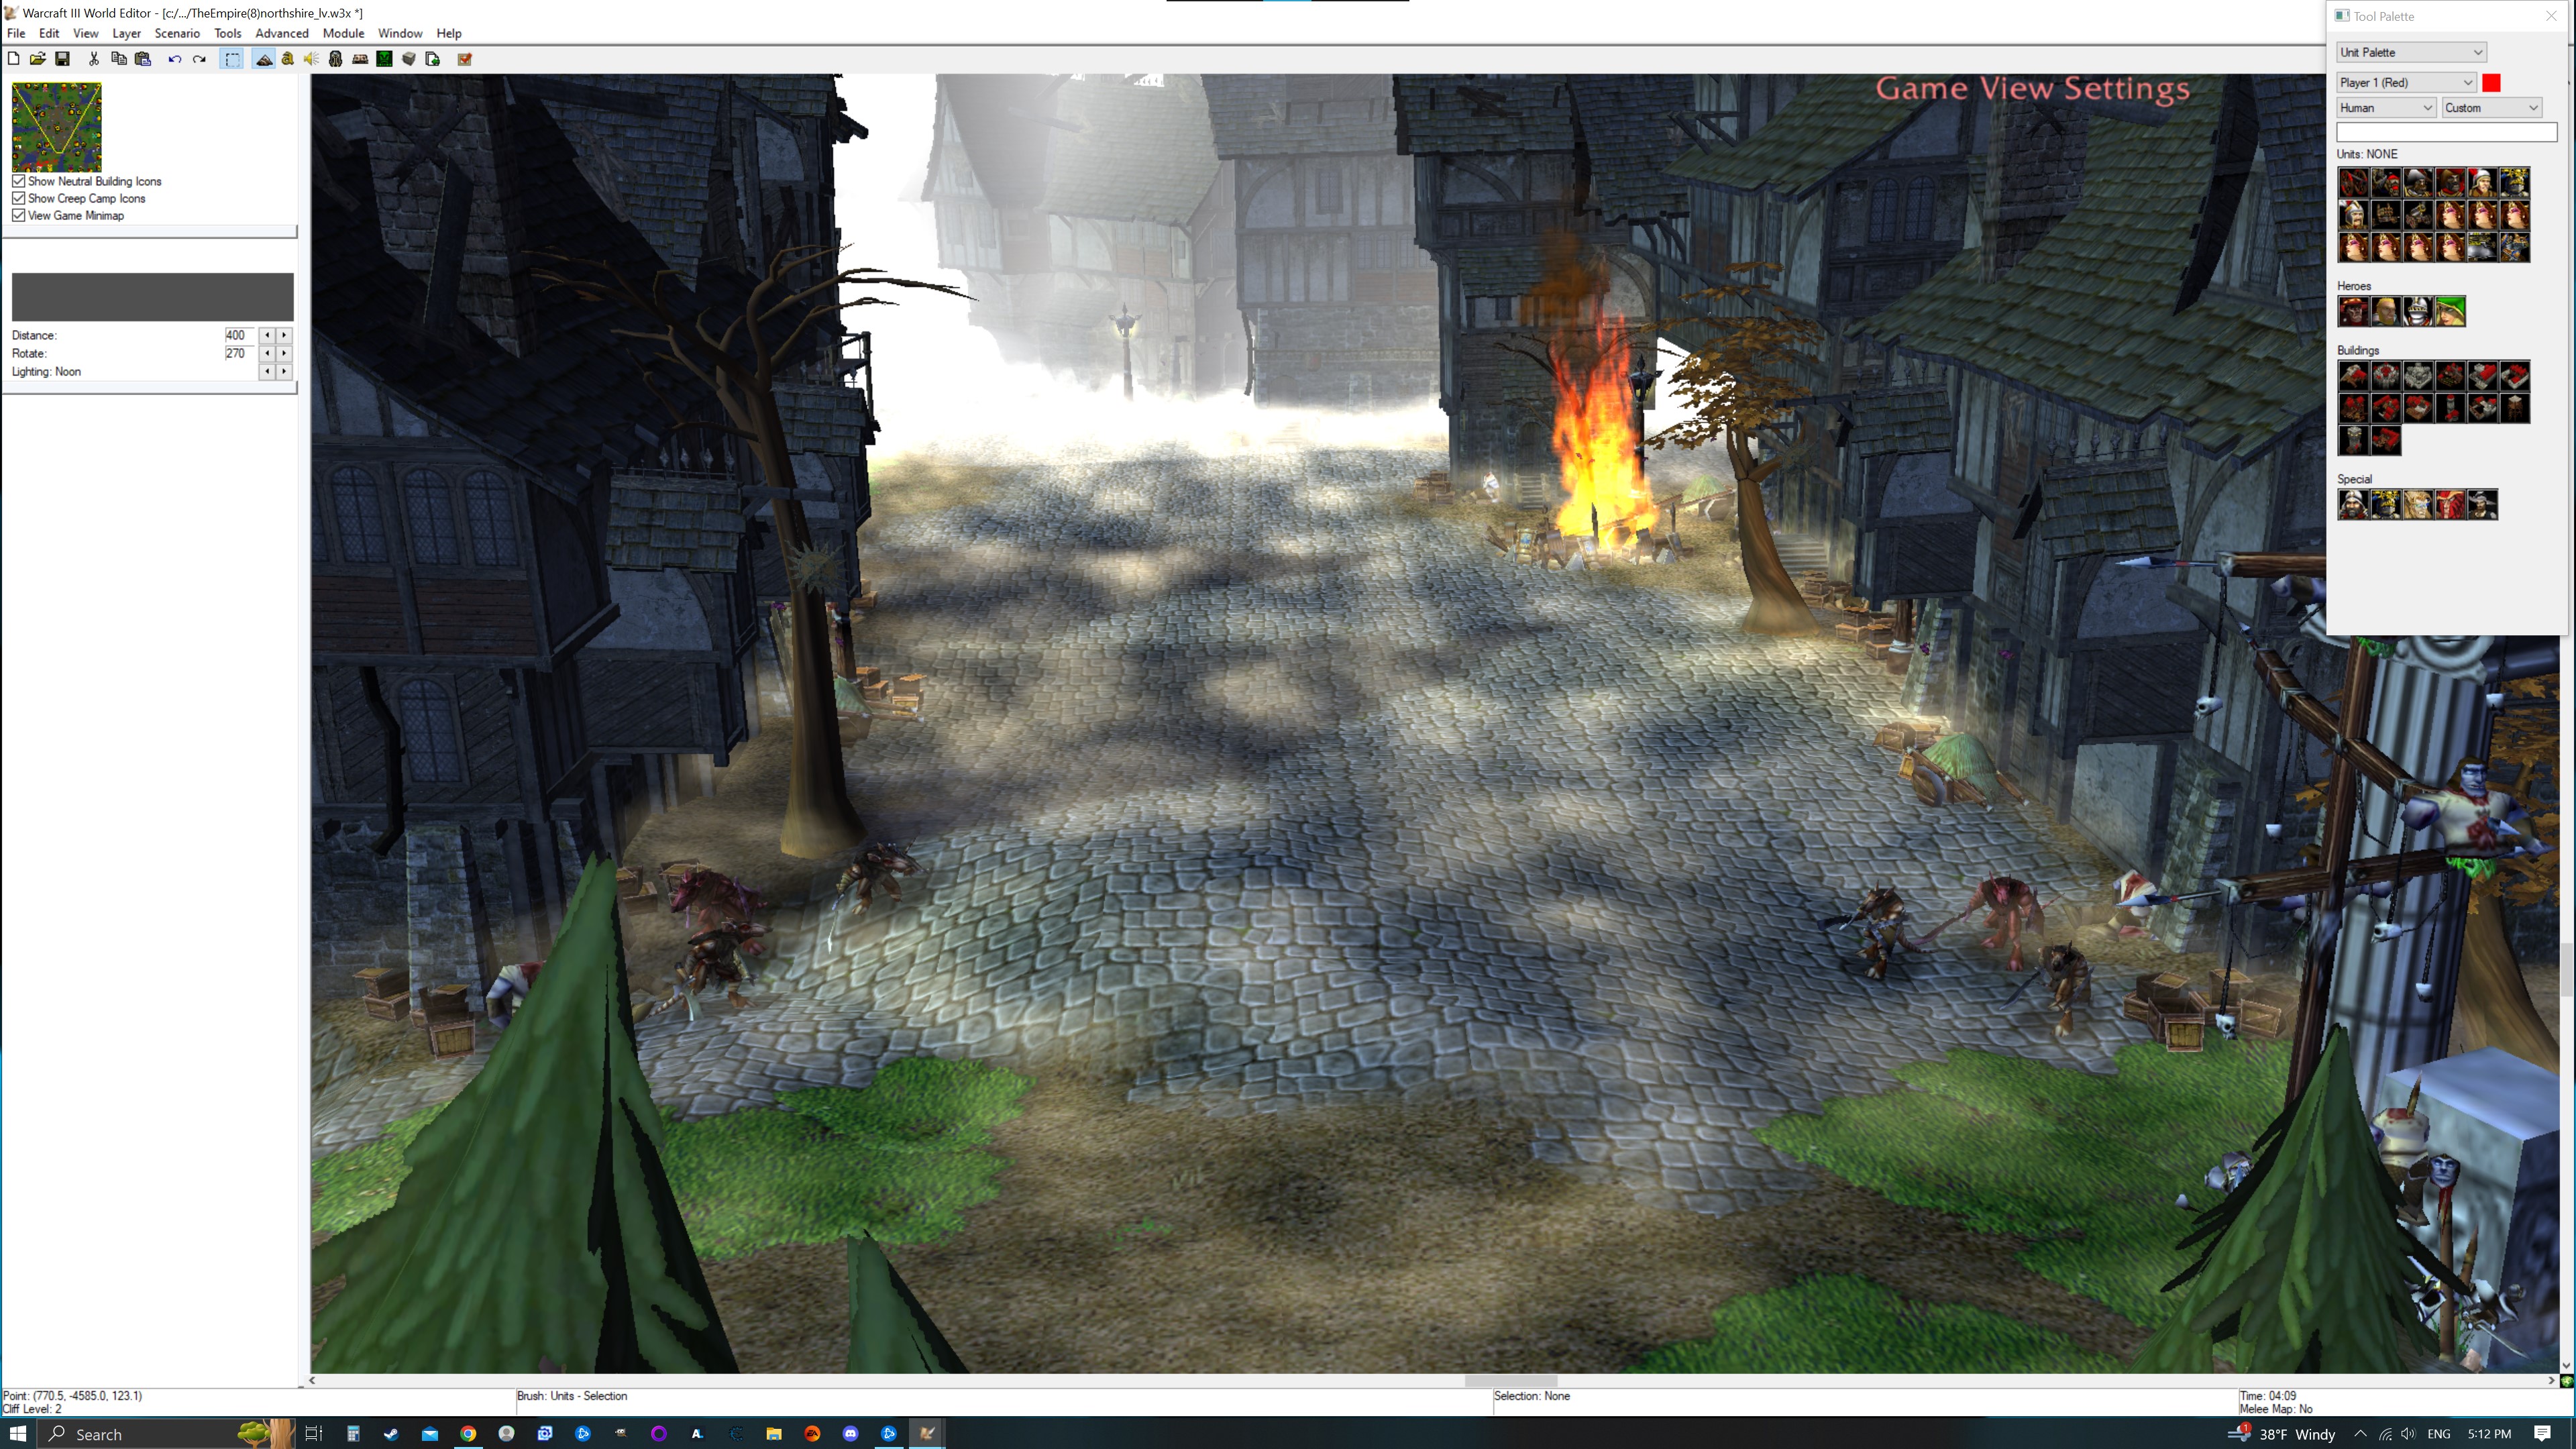
Task: Click the horizontal scrollbar thumb of viewport
Action: (x=1511, y=1380)
